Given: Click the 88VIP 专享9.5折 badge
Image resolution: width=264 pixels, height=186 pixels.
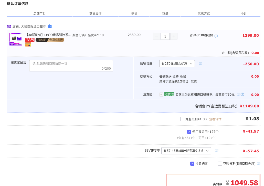Looking at the screenshot, I should tap(50, 40).
